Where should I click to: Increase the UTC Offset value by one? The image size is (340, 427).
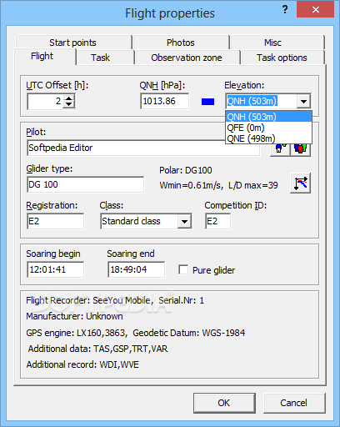tap(68, 98)
